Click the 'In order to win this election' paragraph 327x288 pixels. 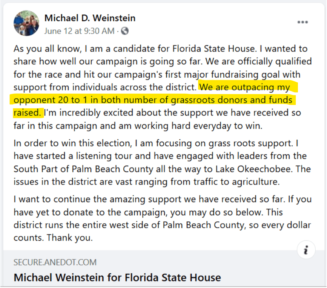coord(162,163)
